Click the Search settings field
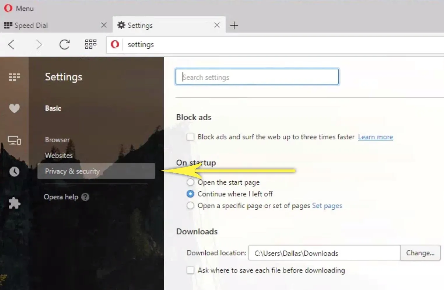The width and height of the screenshot is (444, 290). pos(257,77)
